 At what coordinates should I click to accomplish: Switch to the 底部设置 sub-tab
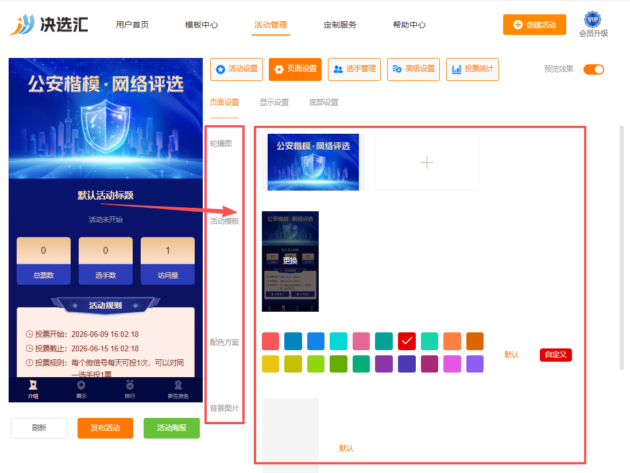pos(323,102)
